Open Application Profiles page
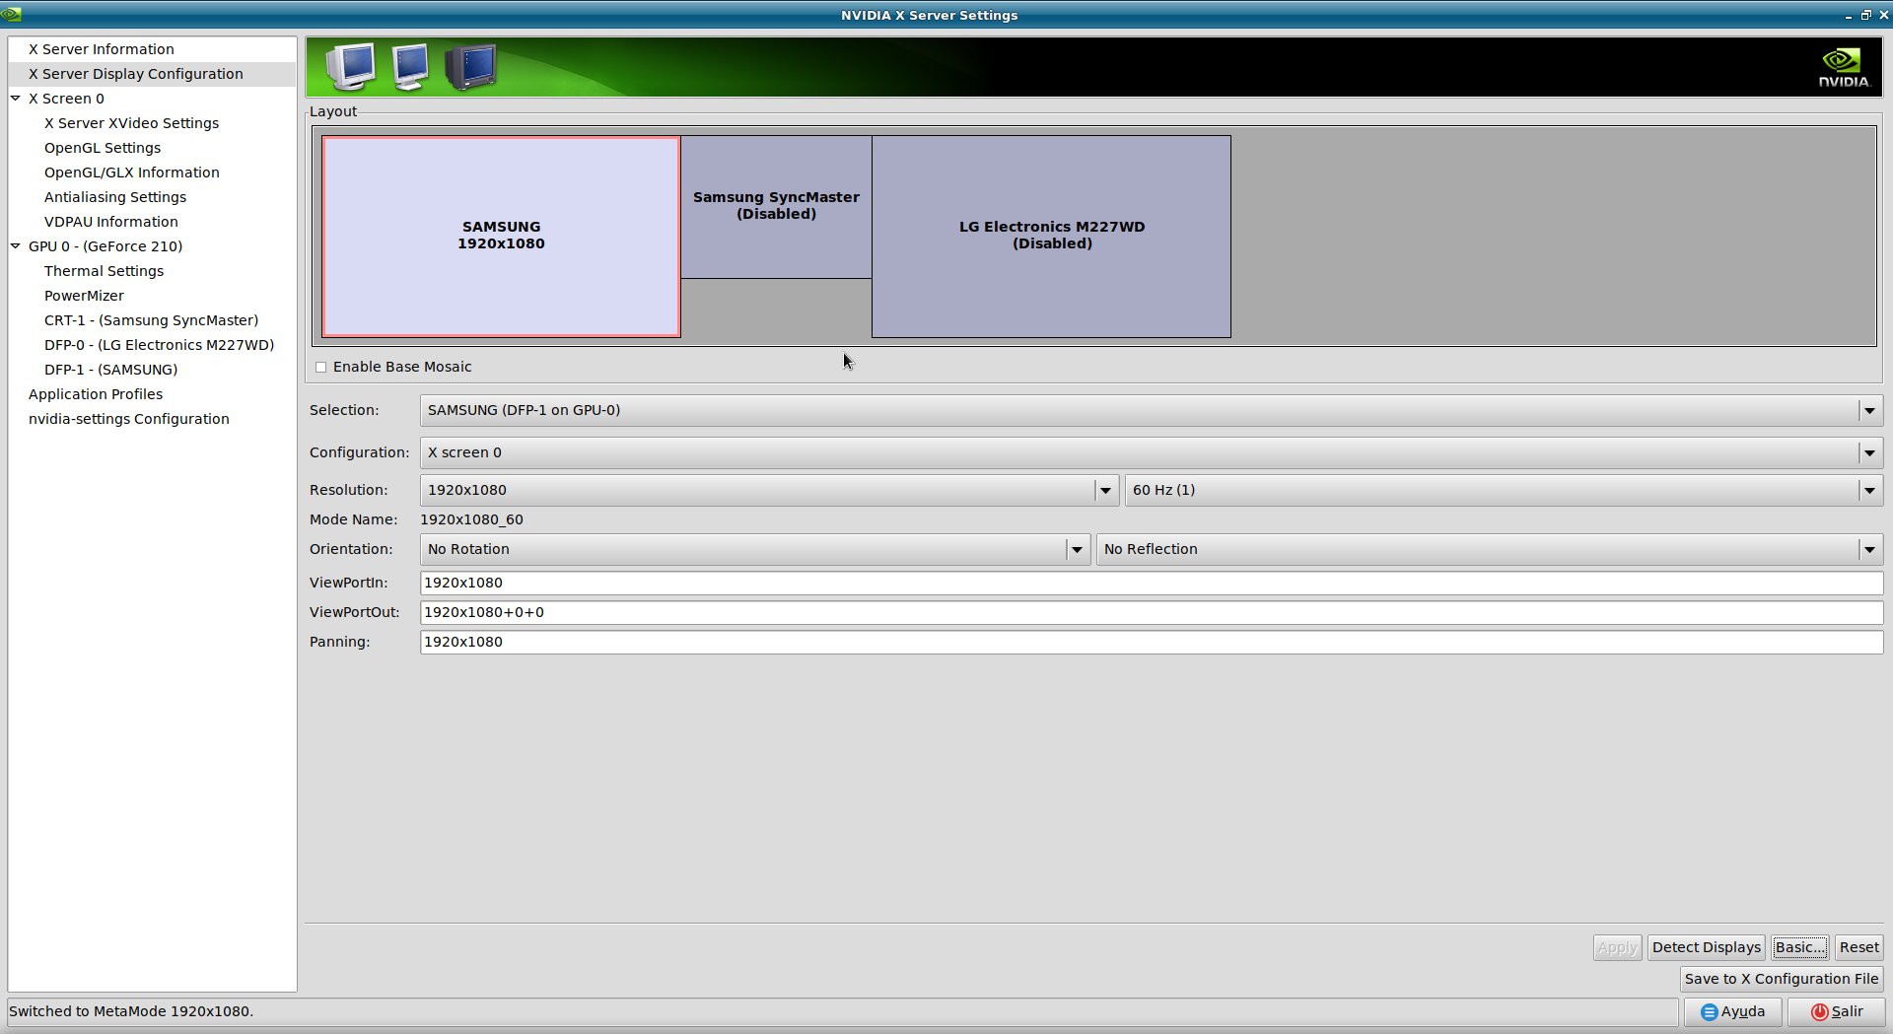The image size is (1893, 1034). click(x=152, y=394)
